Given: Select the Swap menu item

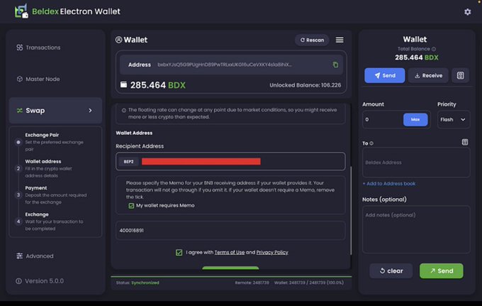Looking at the screenshot, I should pos(55,111).
